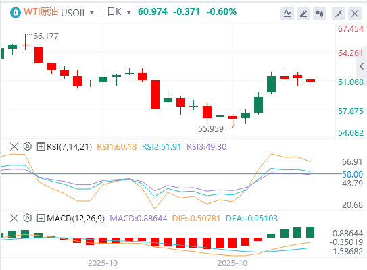Click the 66.177 high price marker
Image resolution: width=367 pixels, height=270 pixels.
coord(46,36)
